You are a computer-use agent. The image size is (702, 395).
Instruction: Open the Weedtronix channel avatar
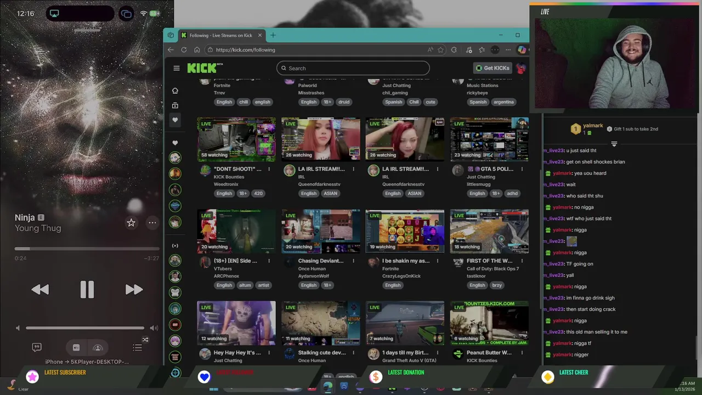click(x=205, y=171)
